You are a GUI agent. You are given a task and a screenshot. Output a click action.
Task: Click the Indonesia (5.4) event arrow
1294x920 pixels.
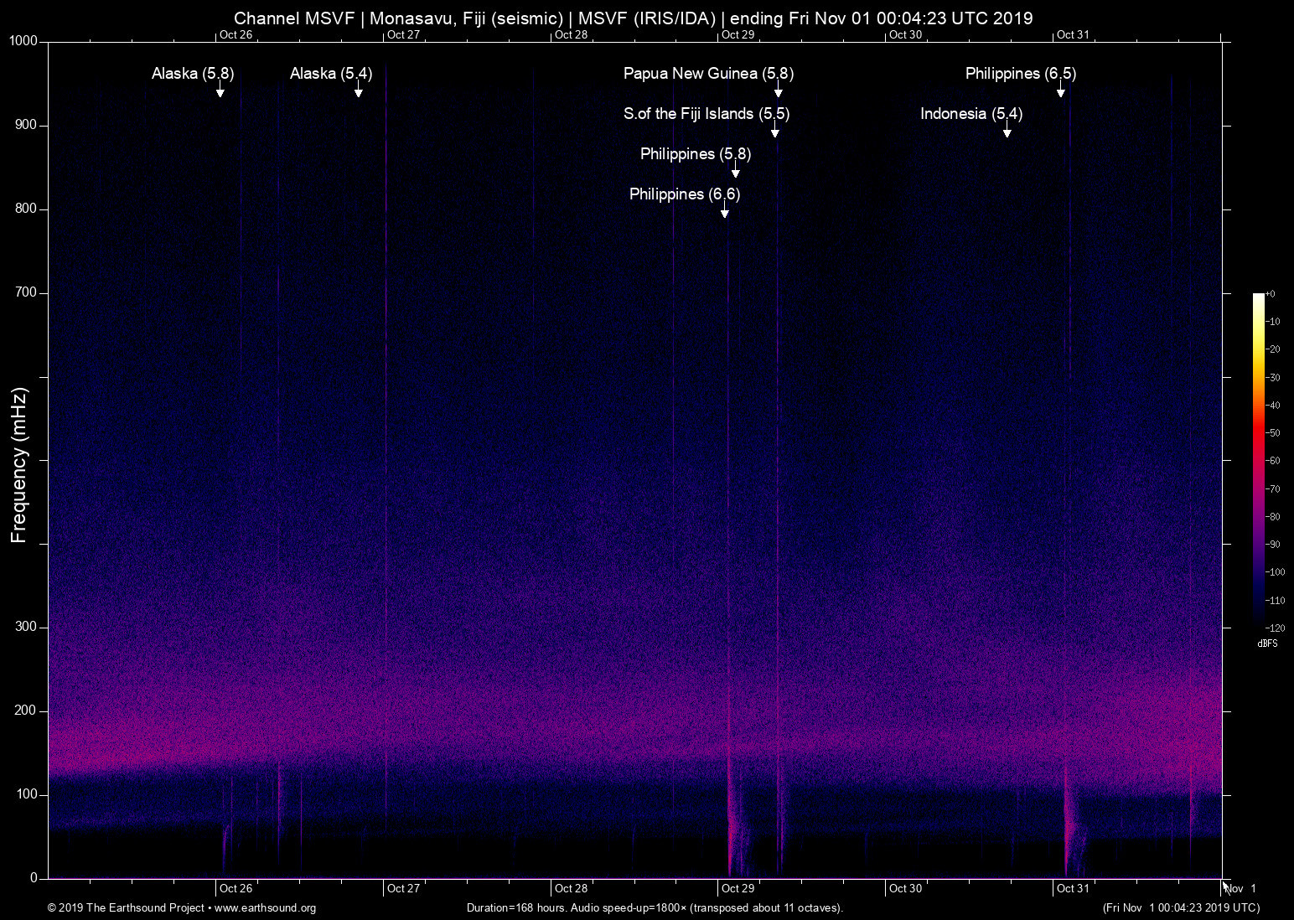[x=1007, y=132]
